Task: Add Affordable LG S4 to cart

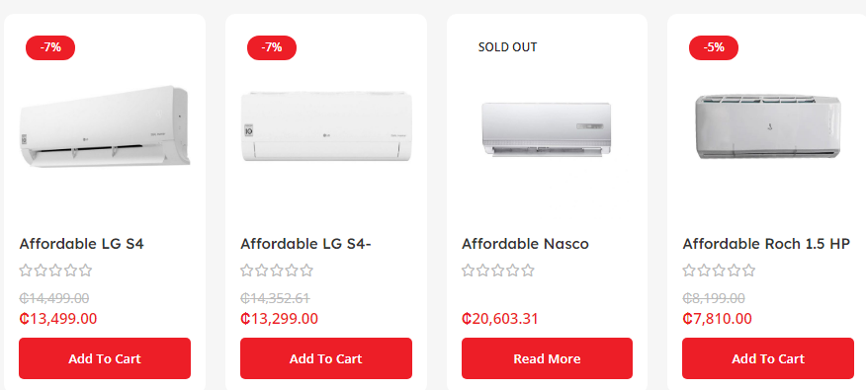Action: point(105,358)
